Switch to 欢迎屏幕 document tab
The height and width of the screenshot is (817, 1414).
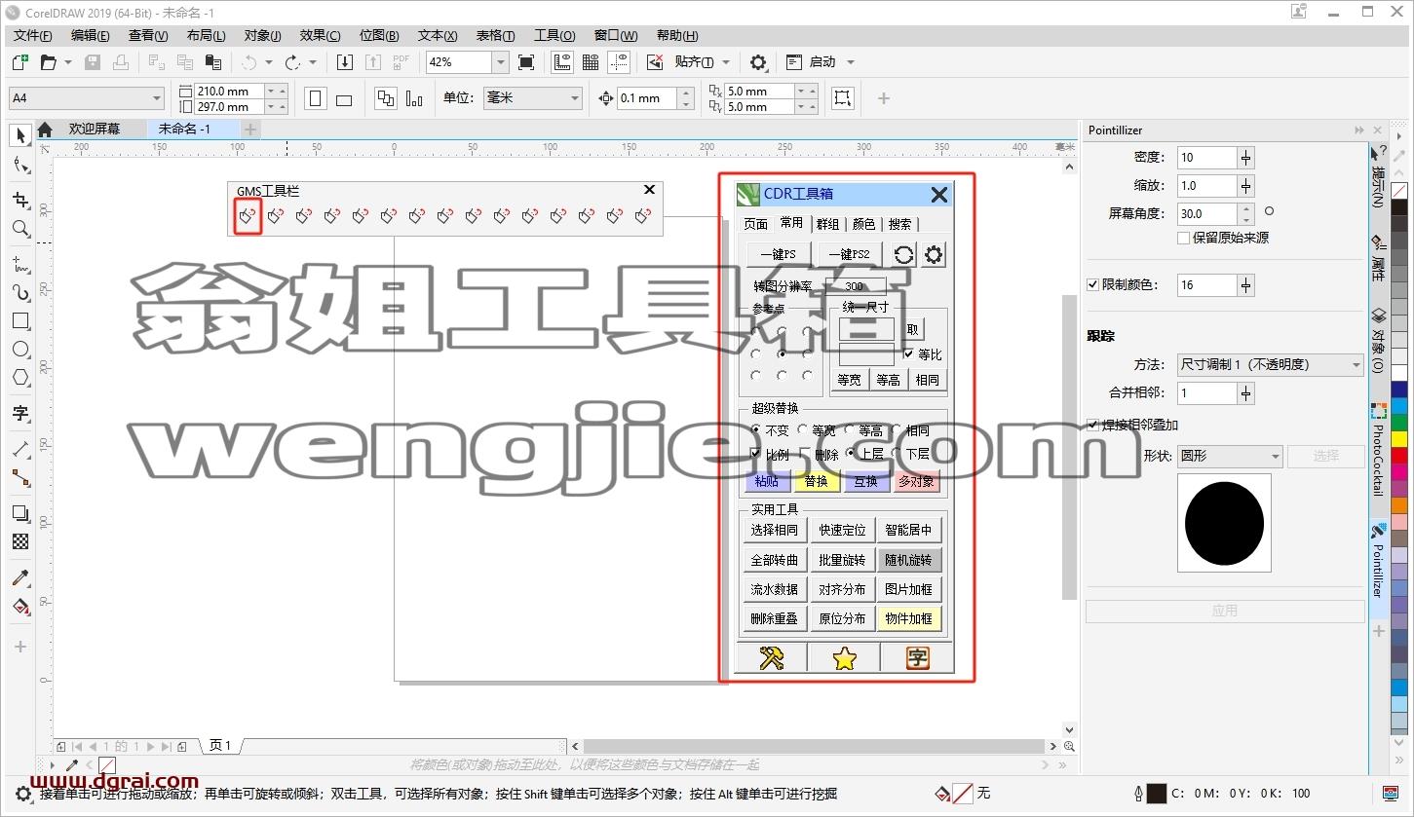[x=95, y=129]
